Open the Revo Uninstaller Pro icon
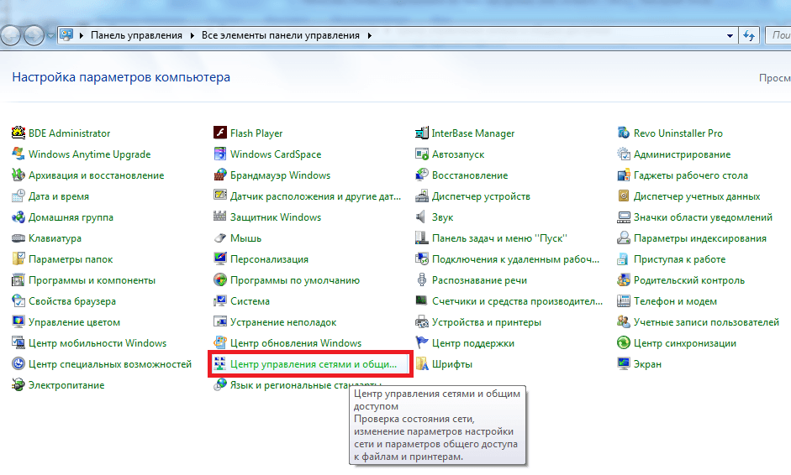This screenshot has width=791, height=475. pos(624,133)
